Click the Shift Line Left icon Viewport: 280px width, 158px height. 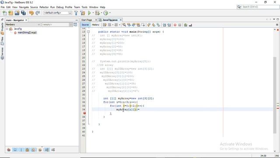click(x=164, y=25)
